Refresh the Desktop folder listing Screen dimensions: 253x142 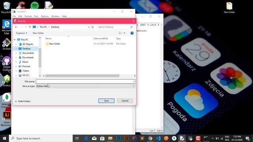(x=93, y=27)
